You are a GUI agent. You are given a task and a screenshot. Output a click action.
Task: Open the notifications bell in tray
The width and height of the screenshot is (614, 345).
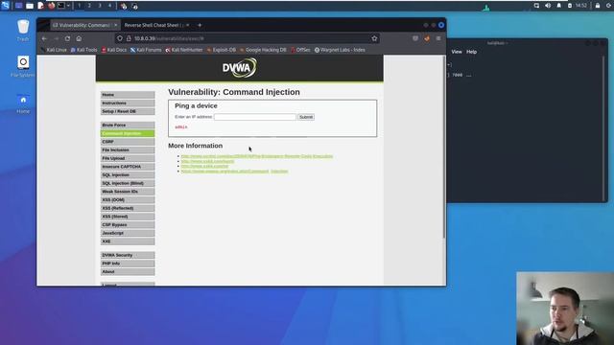point(558,6)
